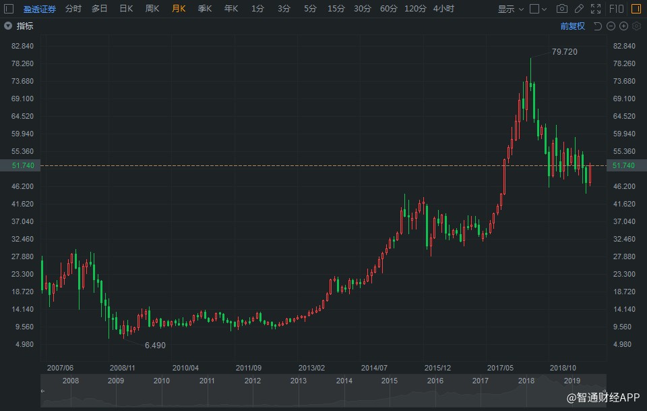647x411 pixels.
Task: Toggle 前复权 price adjustment
Action: pos(572,26)
